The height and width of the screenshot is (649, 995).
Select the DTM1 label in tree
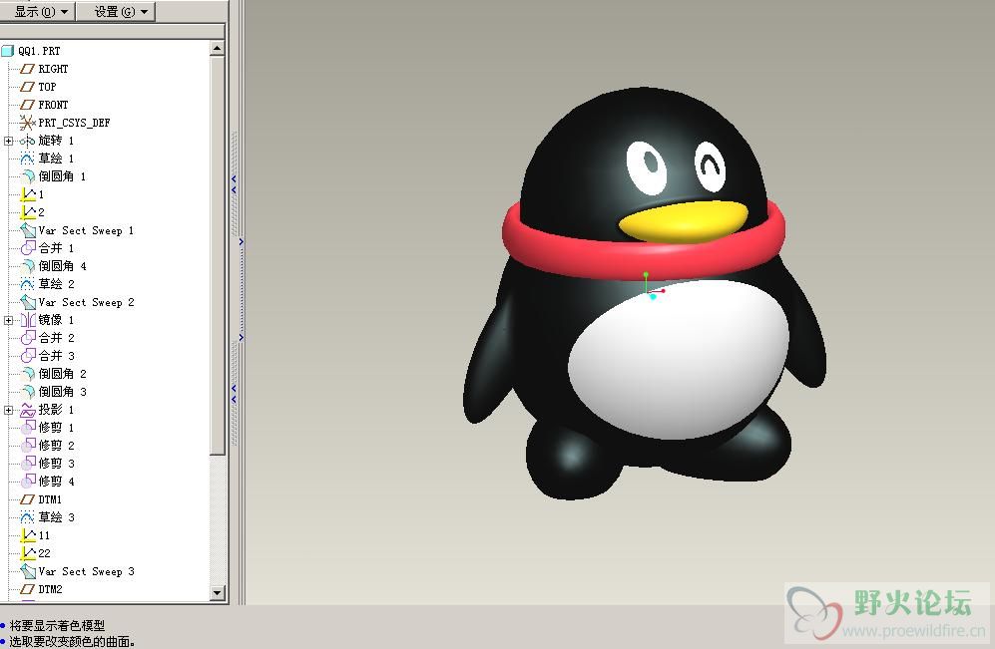(x=50, y=499)
